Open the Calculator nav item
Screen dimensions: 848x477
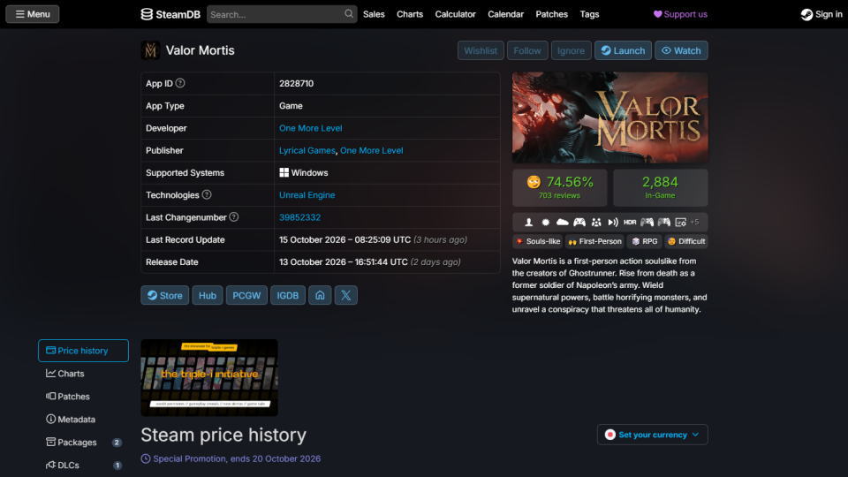tap(456, 14)
